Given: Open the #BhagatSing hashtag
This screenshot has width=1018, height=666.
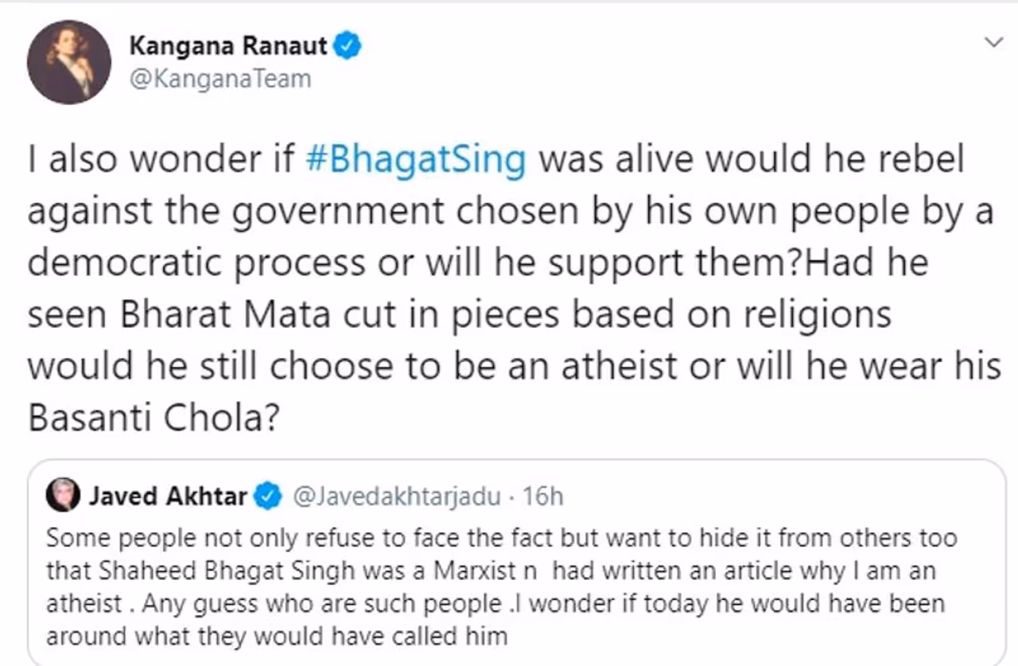Looking at the screenshot, I should click(x=415, y=159).
